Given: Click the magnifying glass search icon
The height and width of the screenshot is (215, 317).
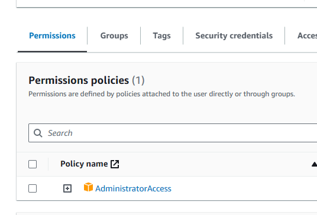Looking at the screenshot, I should (38, 133).
